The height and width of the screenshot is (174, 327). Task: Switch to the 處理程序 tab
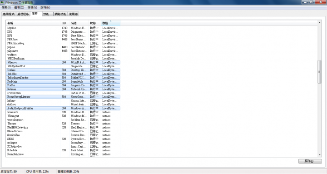pos(23,14)
